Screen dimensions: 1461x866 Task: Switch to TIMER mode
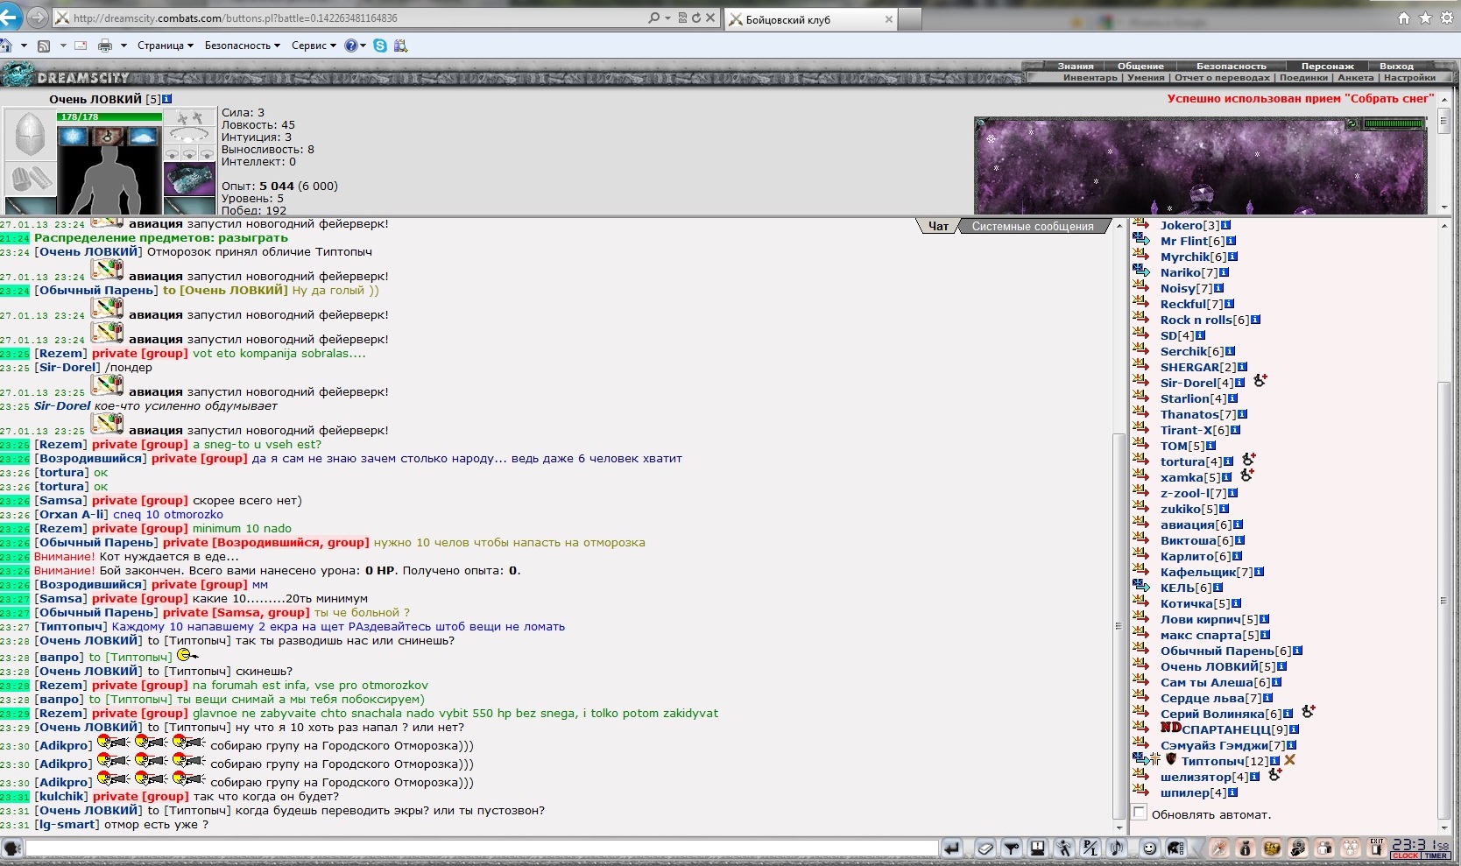coord(1436,856)
